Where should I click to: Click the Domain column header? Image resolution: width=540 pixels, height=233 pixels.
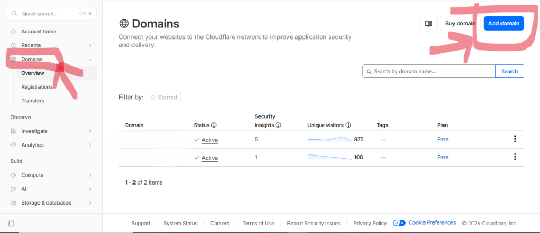pos(134,125)
